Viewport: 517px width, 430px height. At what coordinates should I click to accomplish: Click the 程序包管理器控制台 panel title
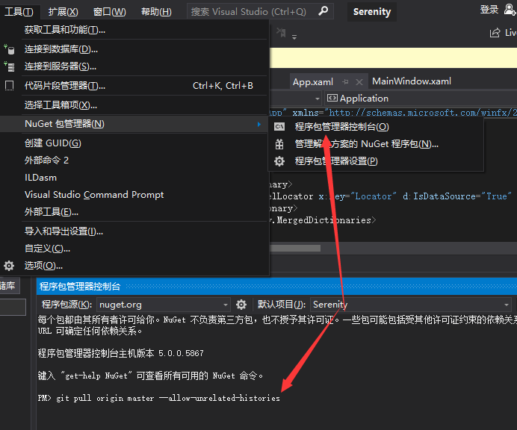click(80, 286)
